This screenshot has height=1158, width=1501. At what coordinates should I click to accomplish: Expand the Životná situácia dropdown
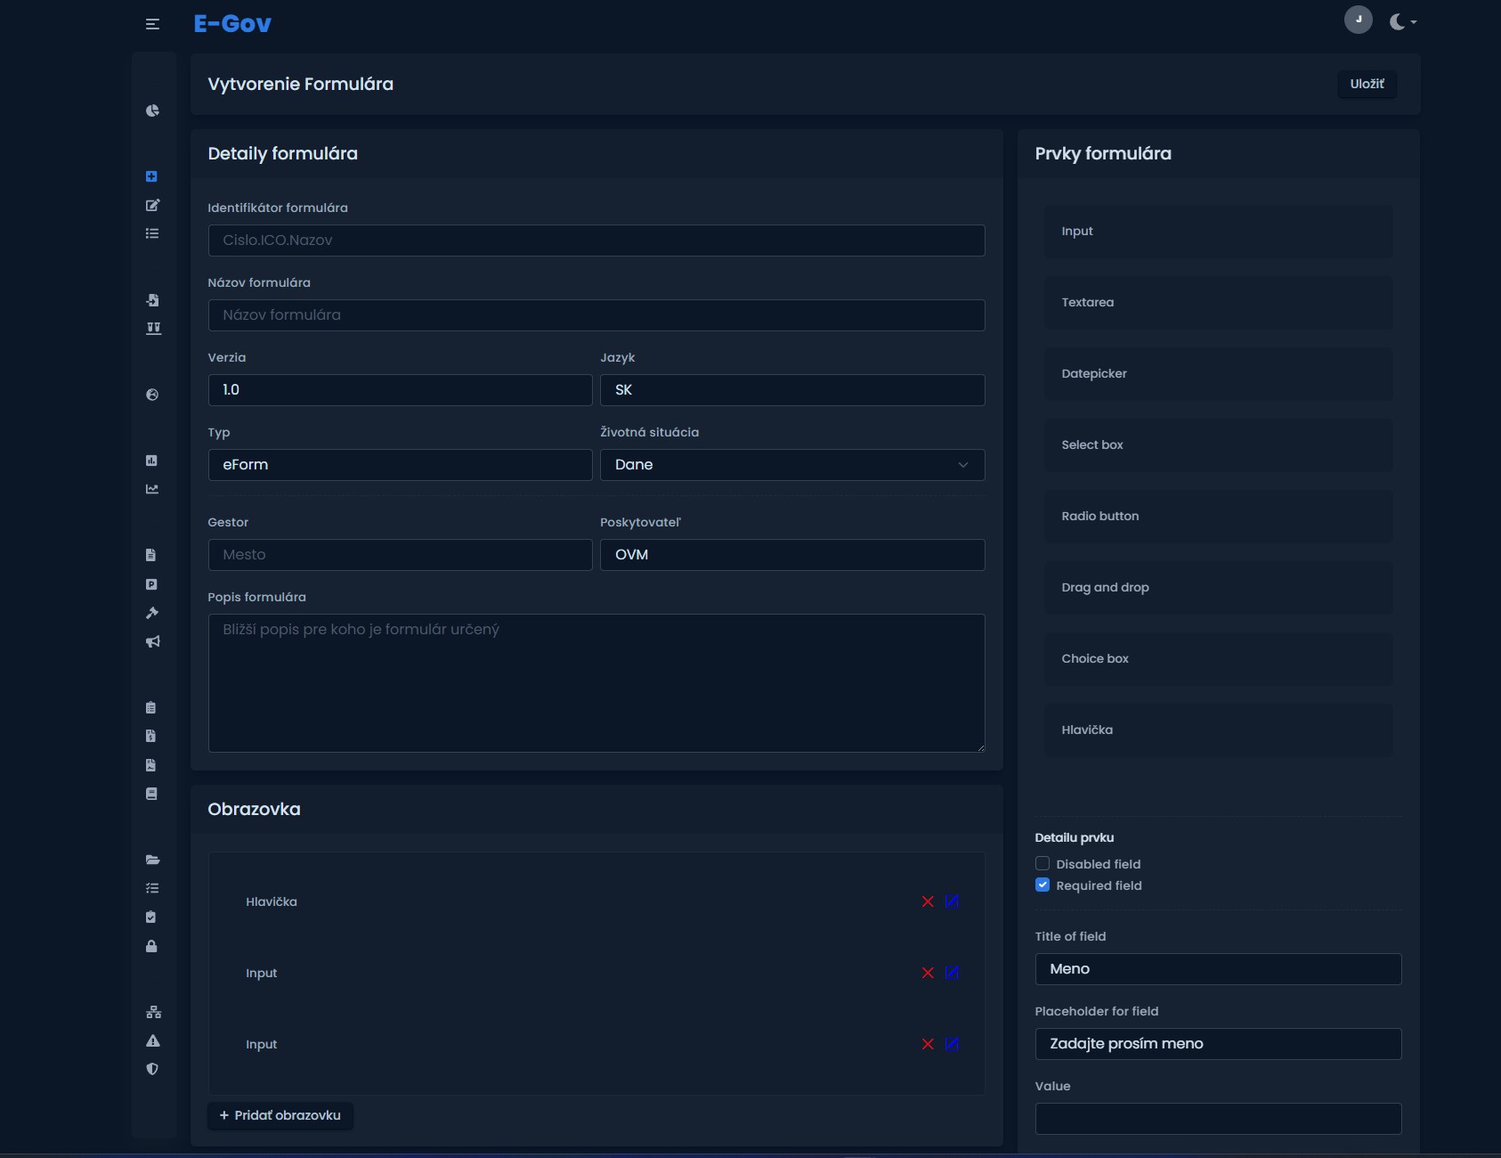(x=791, y=465)
